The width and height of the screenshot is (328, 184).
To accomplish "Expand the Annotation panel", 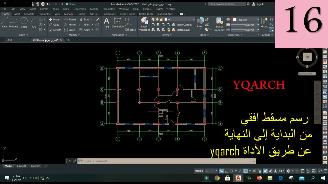I will click(119, 35).
